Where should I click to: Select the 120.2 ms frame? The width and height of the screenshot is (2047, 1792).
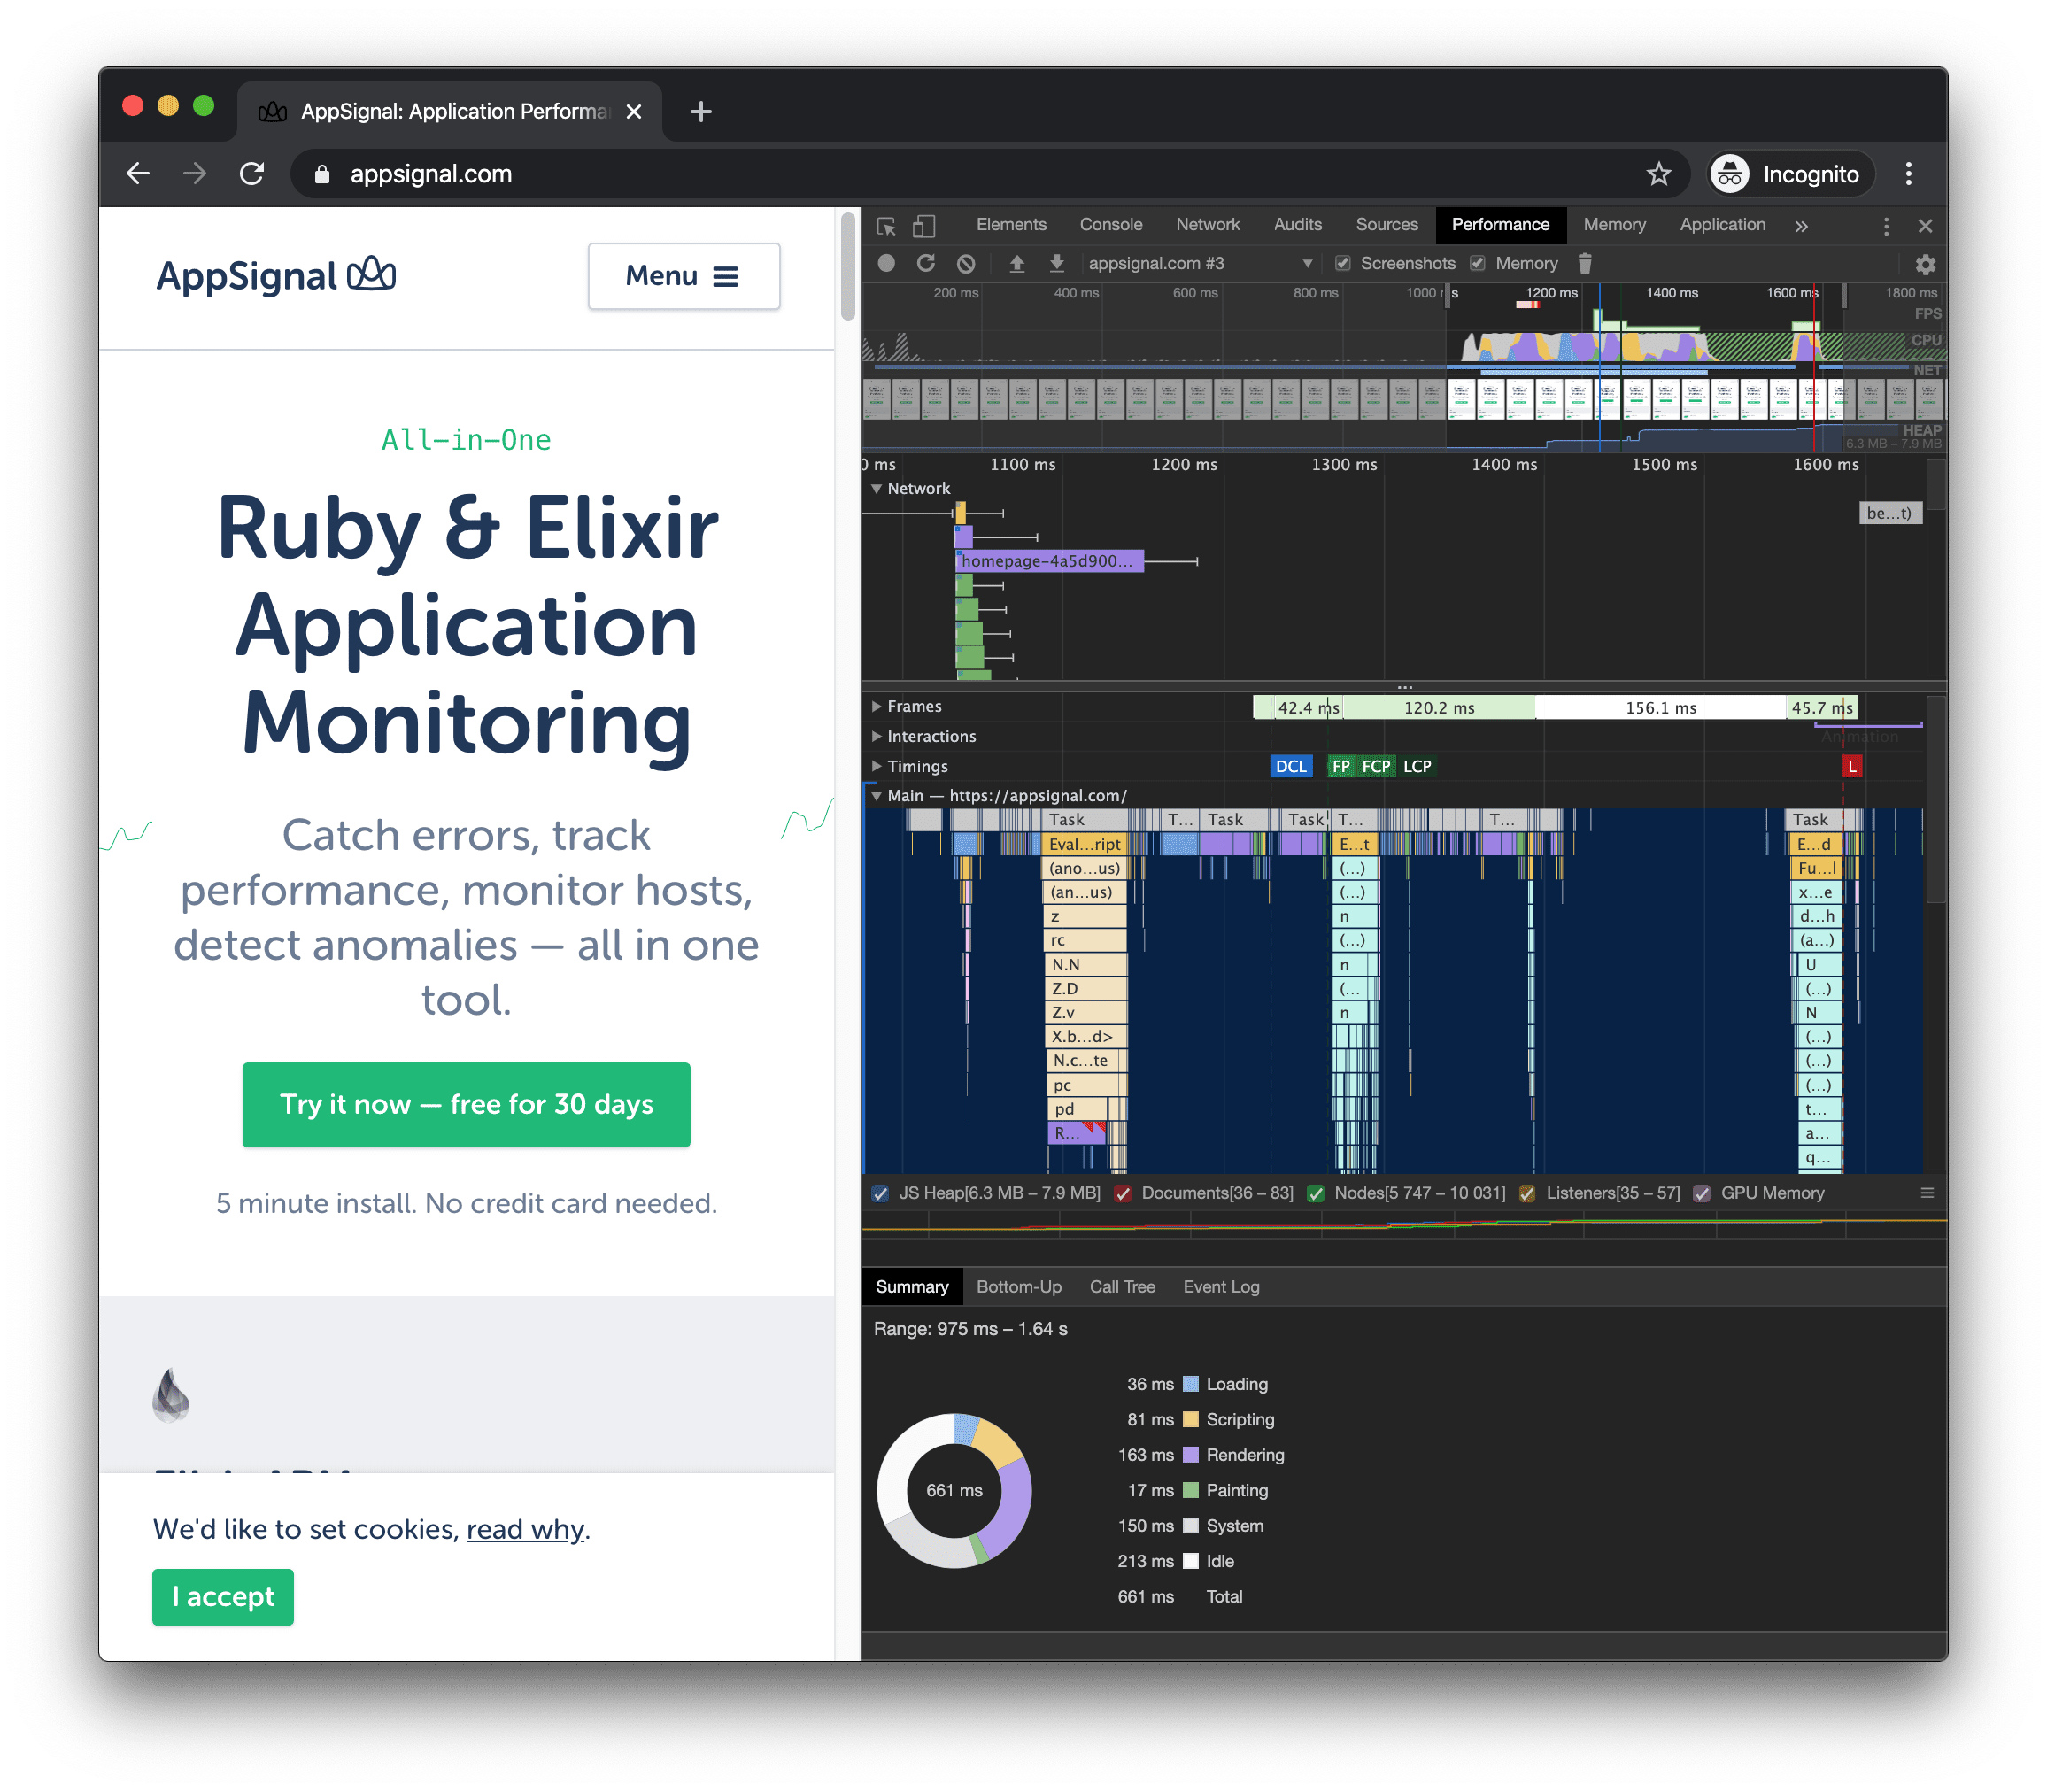tap(1438, 707)
